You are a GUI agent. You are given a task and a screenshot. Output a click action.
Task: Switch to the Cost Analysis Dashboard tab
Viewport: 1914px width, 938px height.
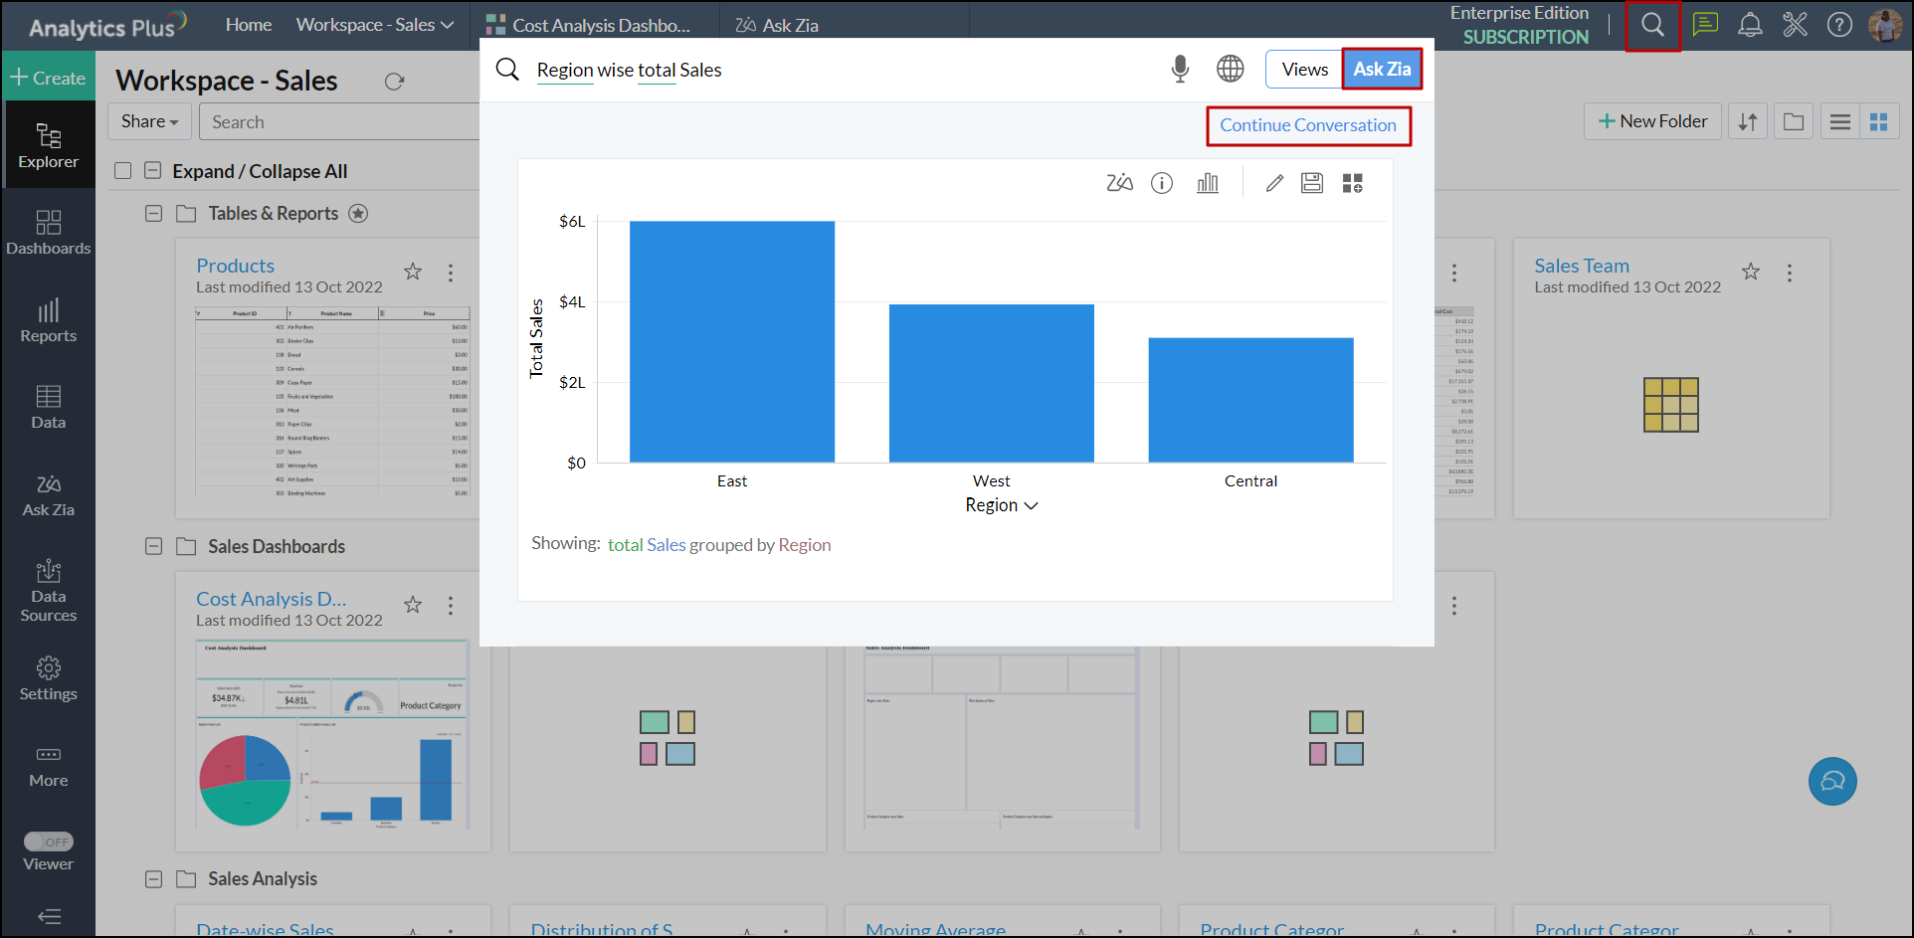coord(589,25)
